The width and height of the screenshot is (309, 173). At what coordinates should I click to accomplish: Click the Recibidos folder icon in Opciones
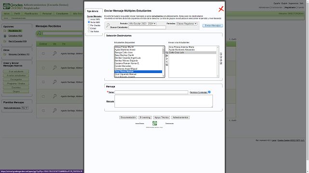click(x=5, y=31)
